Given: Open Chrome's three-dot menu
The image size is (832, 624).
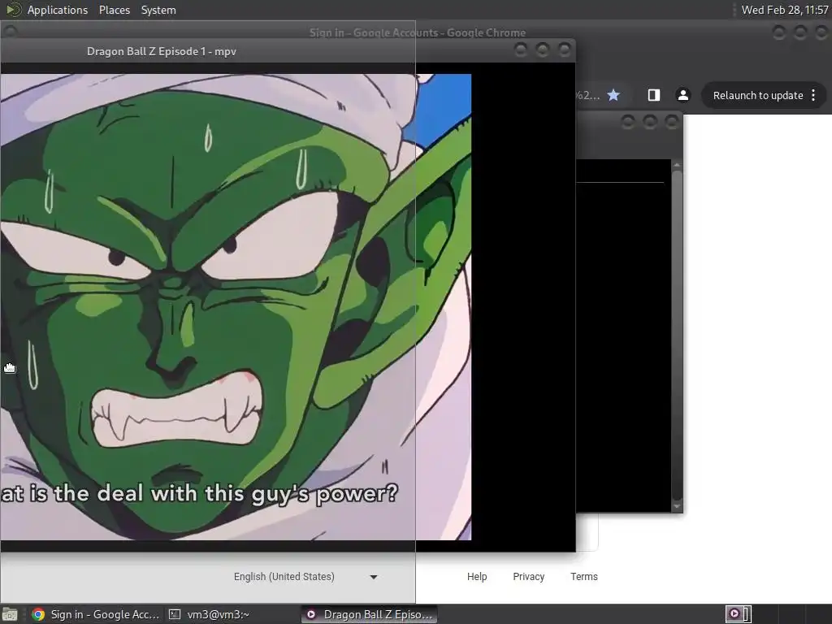Looking at the screenshot, I should [813, 96].
